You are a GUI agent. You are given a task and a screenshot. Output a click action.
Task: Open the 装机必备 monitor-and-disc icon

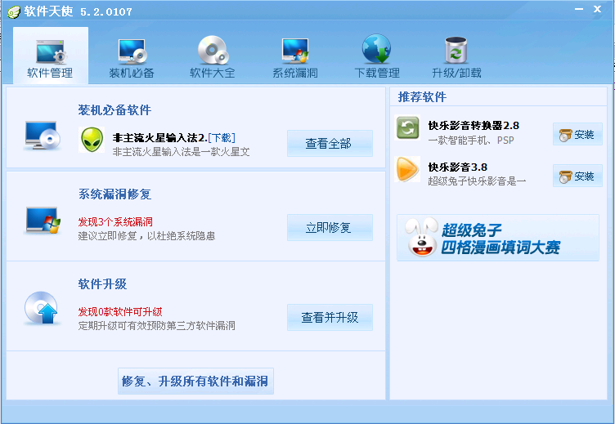pos(132,51)
